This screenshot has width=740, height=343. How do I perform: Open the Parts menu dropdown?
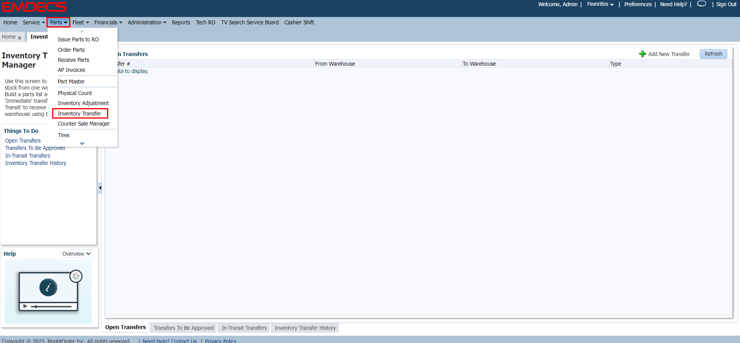[x=58, y=22]
